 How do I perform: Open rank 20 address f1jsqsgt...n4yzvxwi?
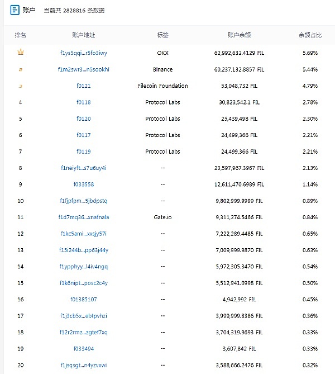pyautogui.click(x=84, y=365)
